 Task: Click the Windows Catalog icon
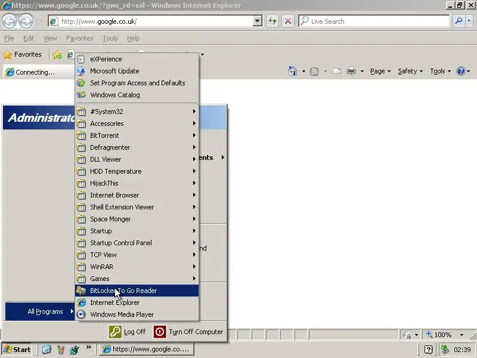coord(81,95)
